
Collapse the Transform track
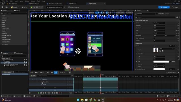pos(40,79)
